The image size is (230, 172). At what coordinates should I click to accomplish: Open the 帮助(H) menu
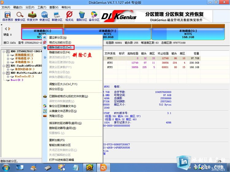pyautogui.click(x=66, y=7)
